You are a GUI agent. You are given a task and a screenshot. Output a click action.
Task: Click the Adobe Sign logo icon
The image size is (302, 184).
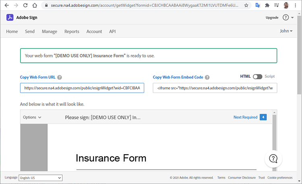click(10, 17)
